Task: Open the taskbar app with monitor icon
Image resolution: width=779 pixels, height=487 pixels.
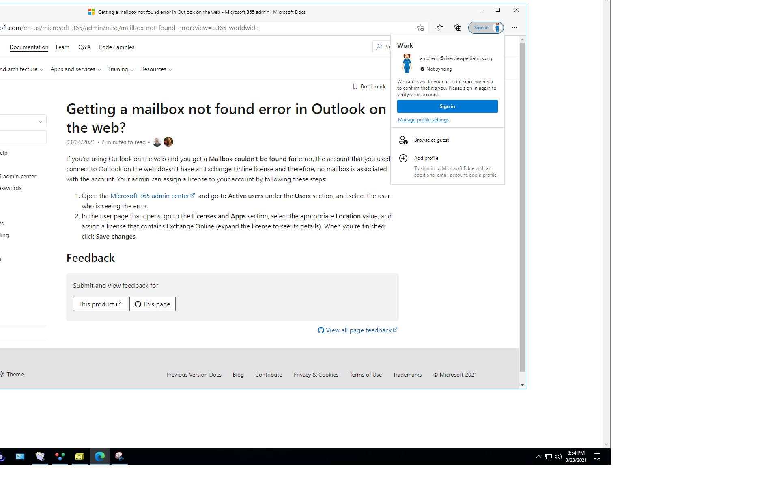Action: pos(20,457)
